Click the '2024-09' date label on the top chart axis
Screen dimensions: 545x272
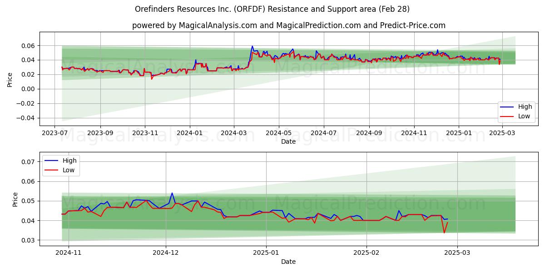pyautogui.click(x=369, y=133)
